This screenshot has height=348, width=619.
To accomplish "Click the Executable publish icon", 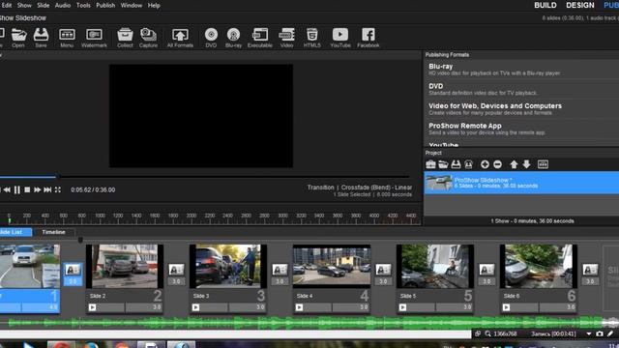I will coord(260,38).
